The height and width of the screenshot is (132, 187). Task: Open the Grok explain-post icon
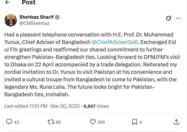(x=169, y=18)
